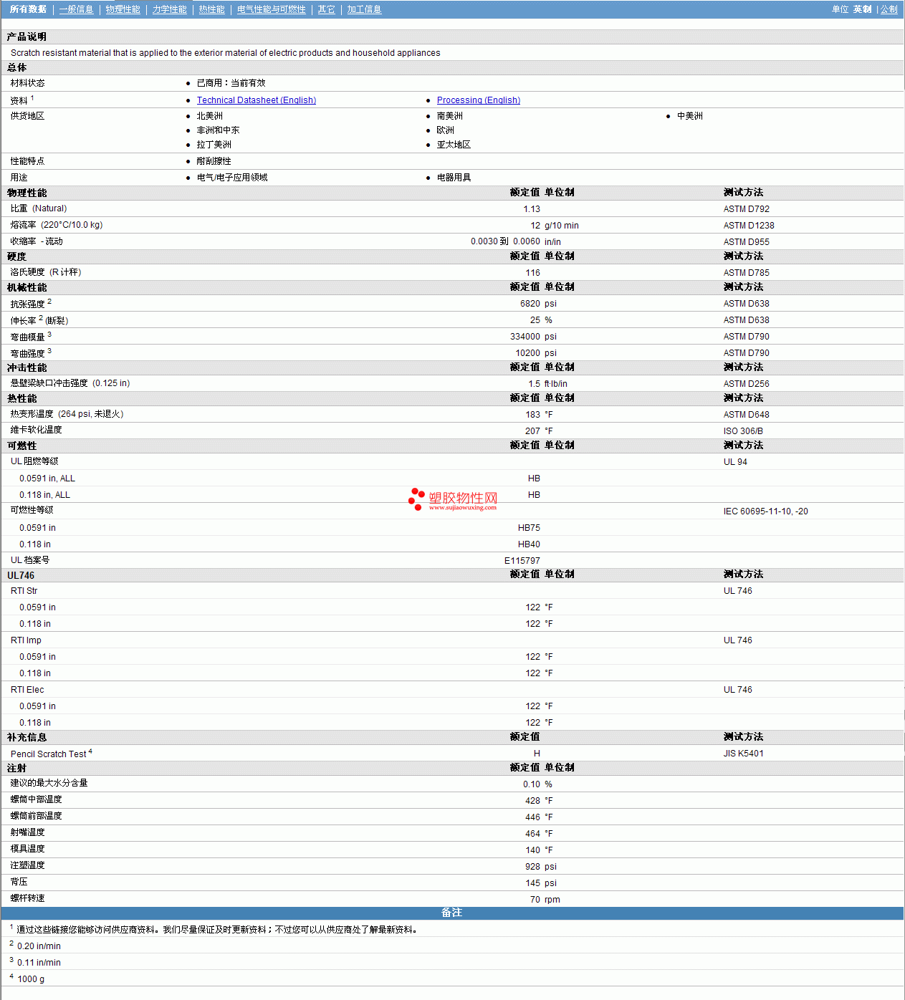
Task: Click the tensile strength value 6820
Action: 530,304
